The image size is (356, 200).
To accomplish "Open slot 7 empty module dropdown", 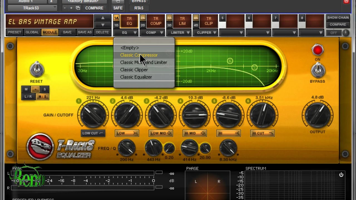I will pos(285,32).
